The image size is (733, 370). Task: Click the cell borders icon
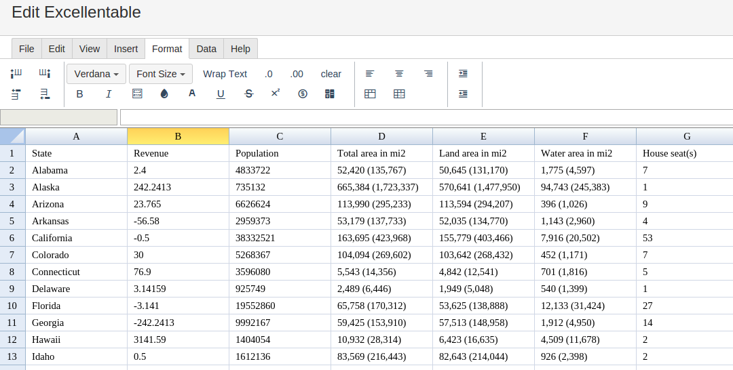(137, 94)
